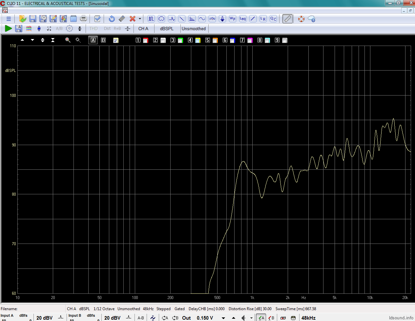The width and height of the screenshot is (415, 321).
Task: Expand the Y scale with the up-down arrows
Action: pyautogui.click(x=43, y=40)
